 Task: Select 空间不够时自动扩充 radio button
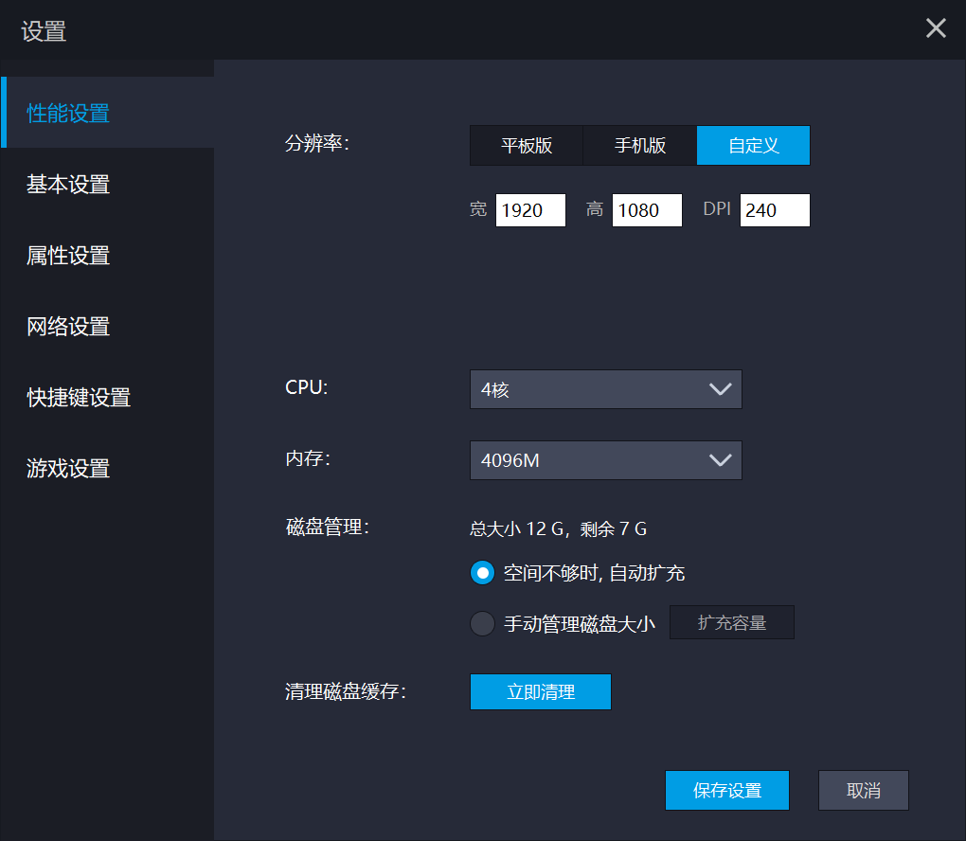[x=483, y=573]
